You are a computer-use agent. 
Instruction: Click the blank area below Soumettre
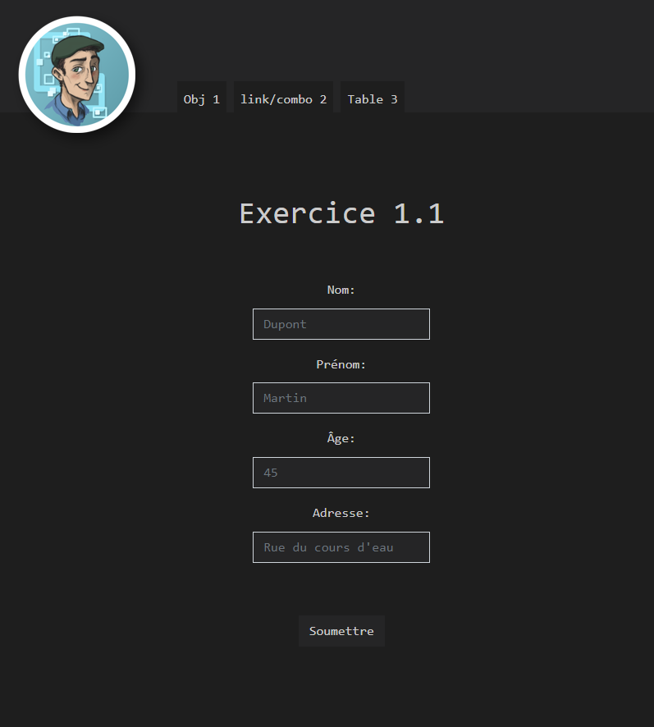342,686
